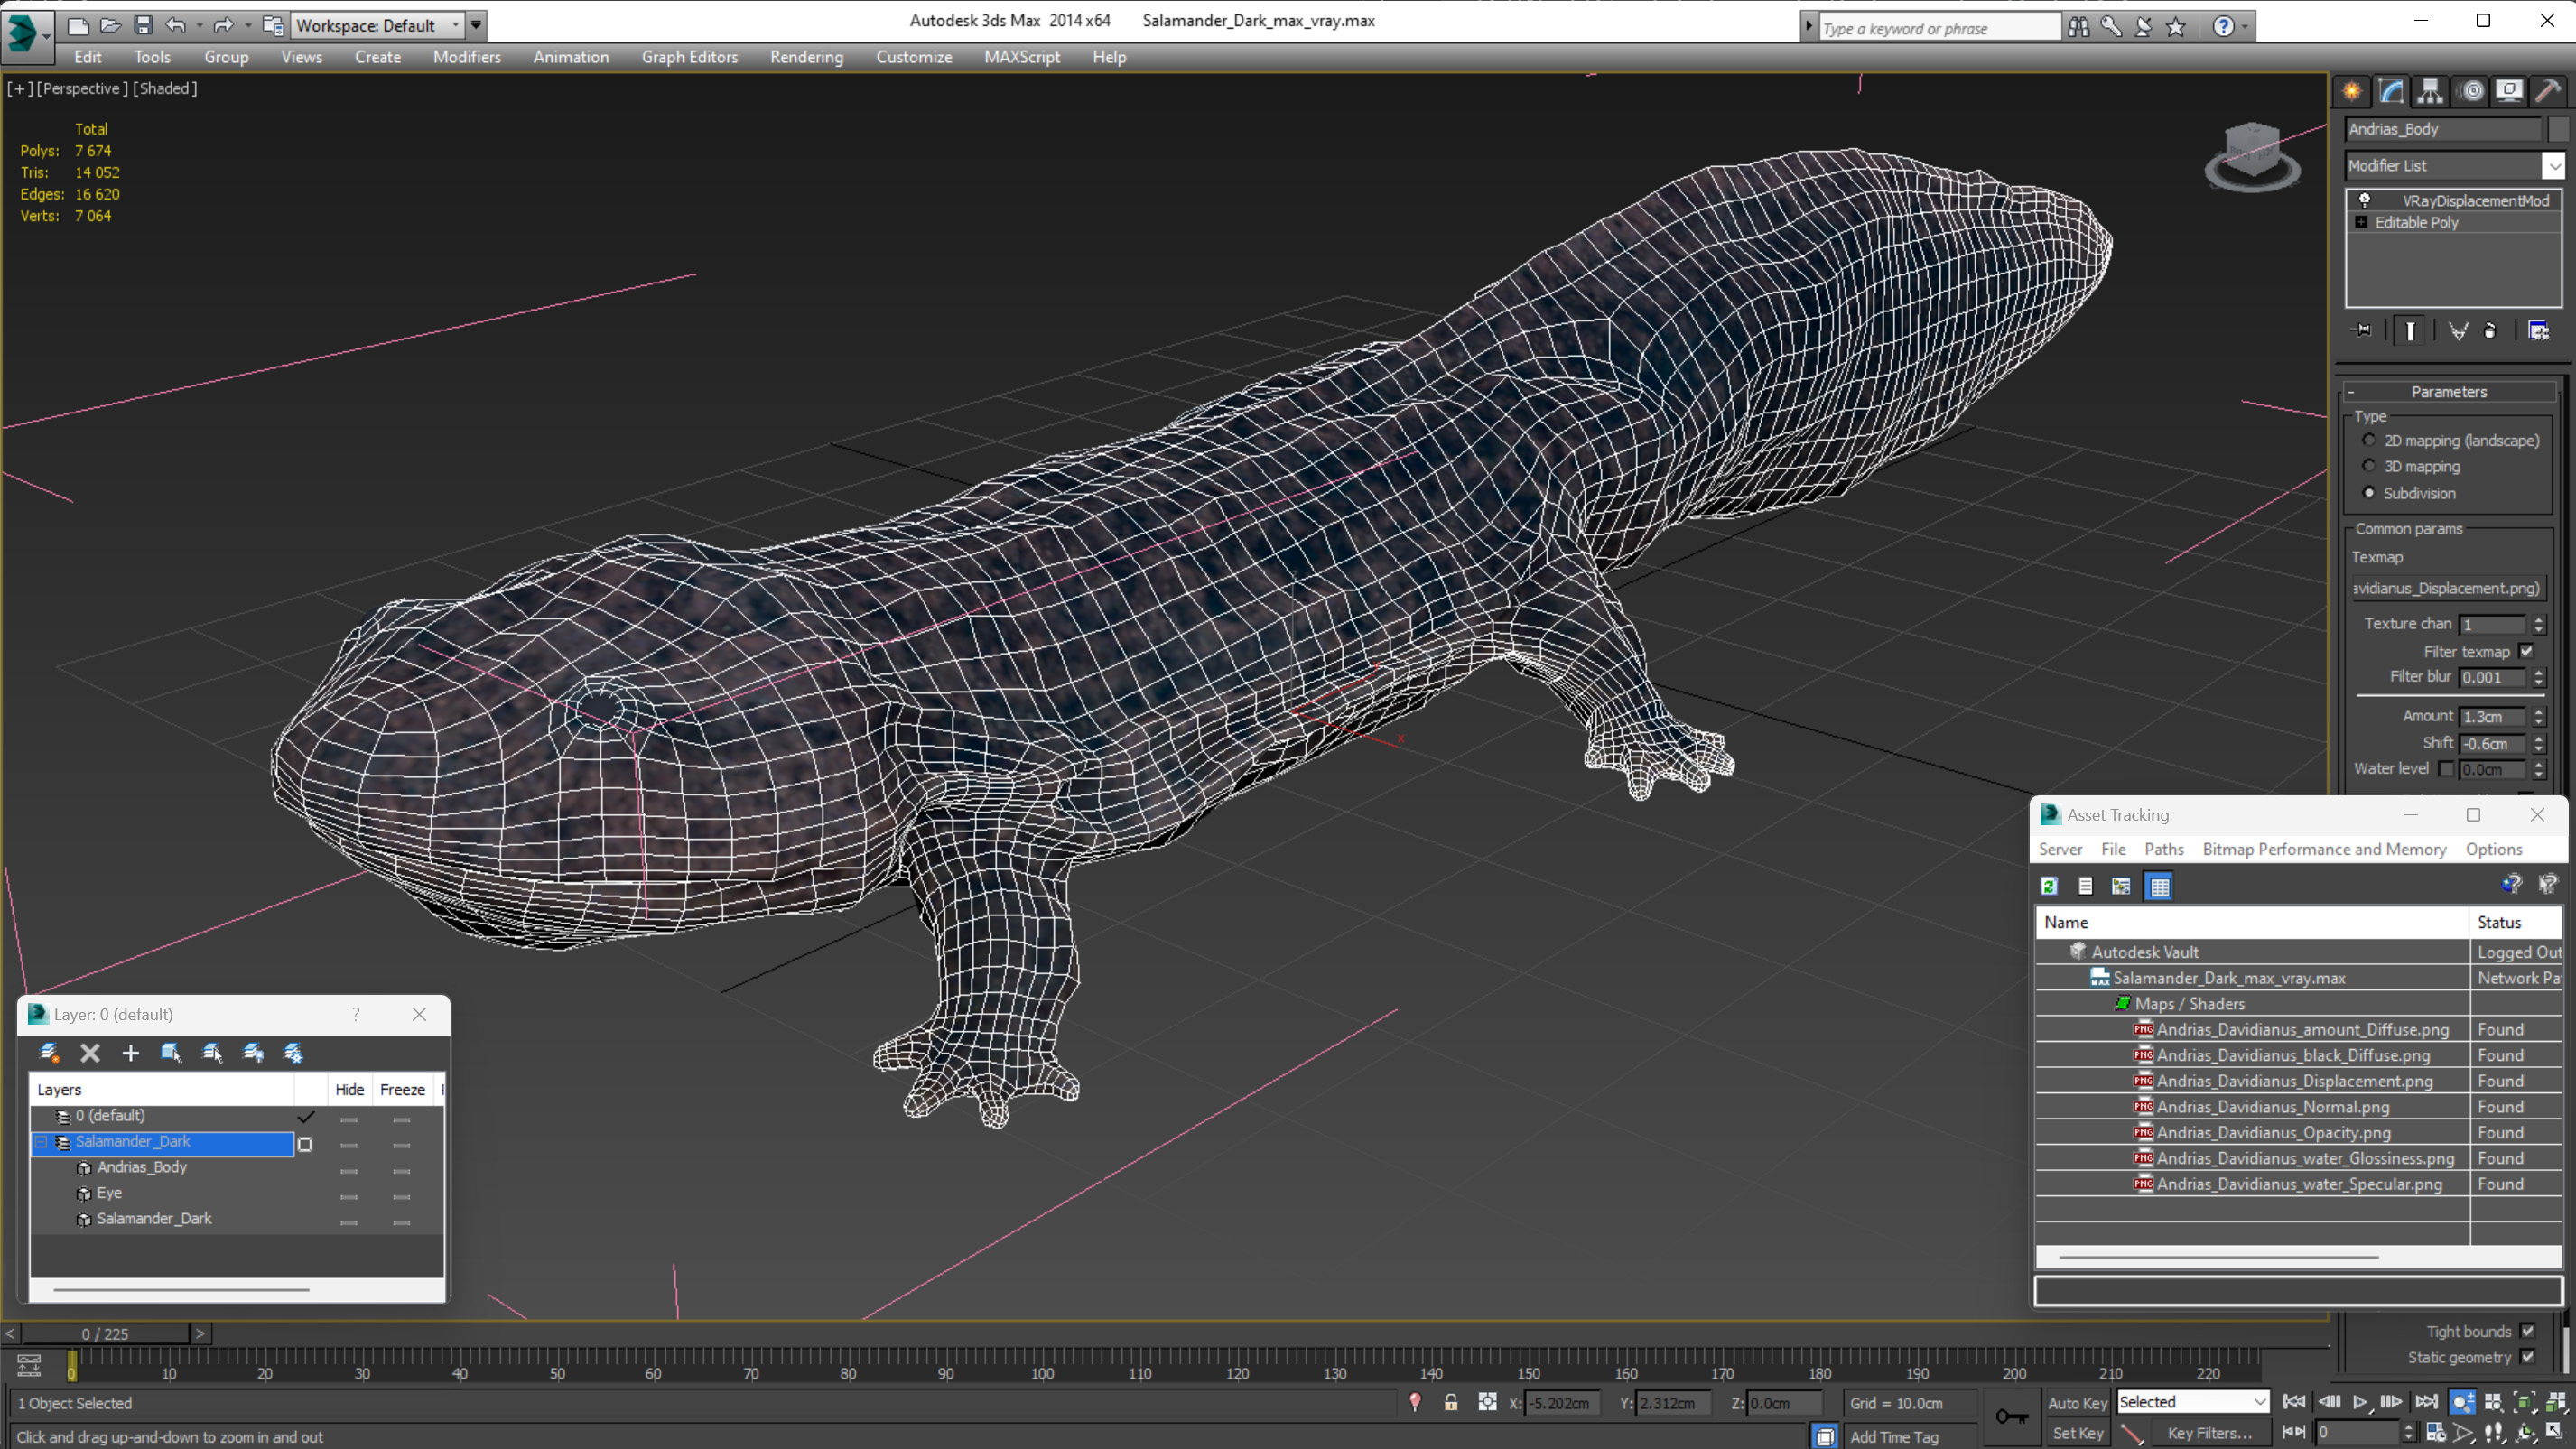Select 2D mapping (landscape) radio button
This screenshot has width=2576, height=1449.
pyautogui.click(x=2368, y=440)
